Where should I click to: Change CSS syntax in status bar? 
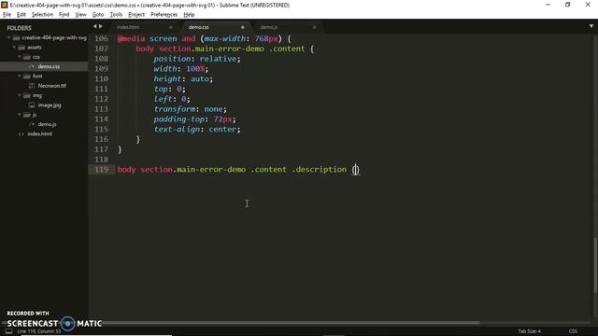(573, 331)
